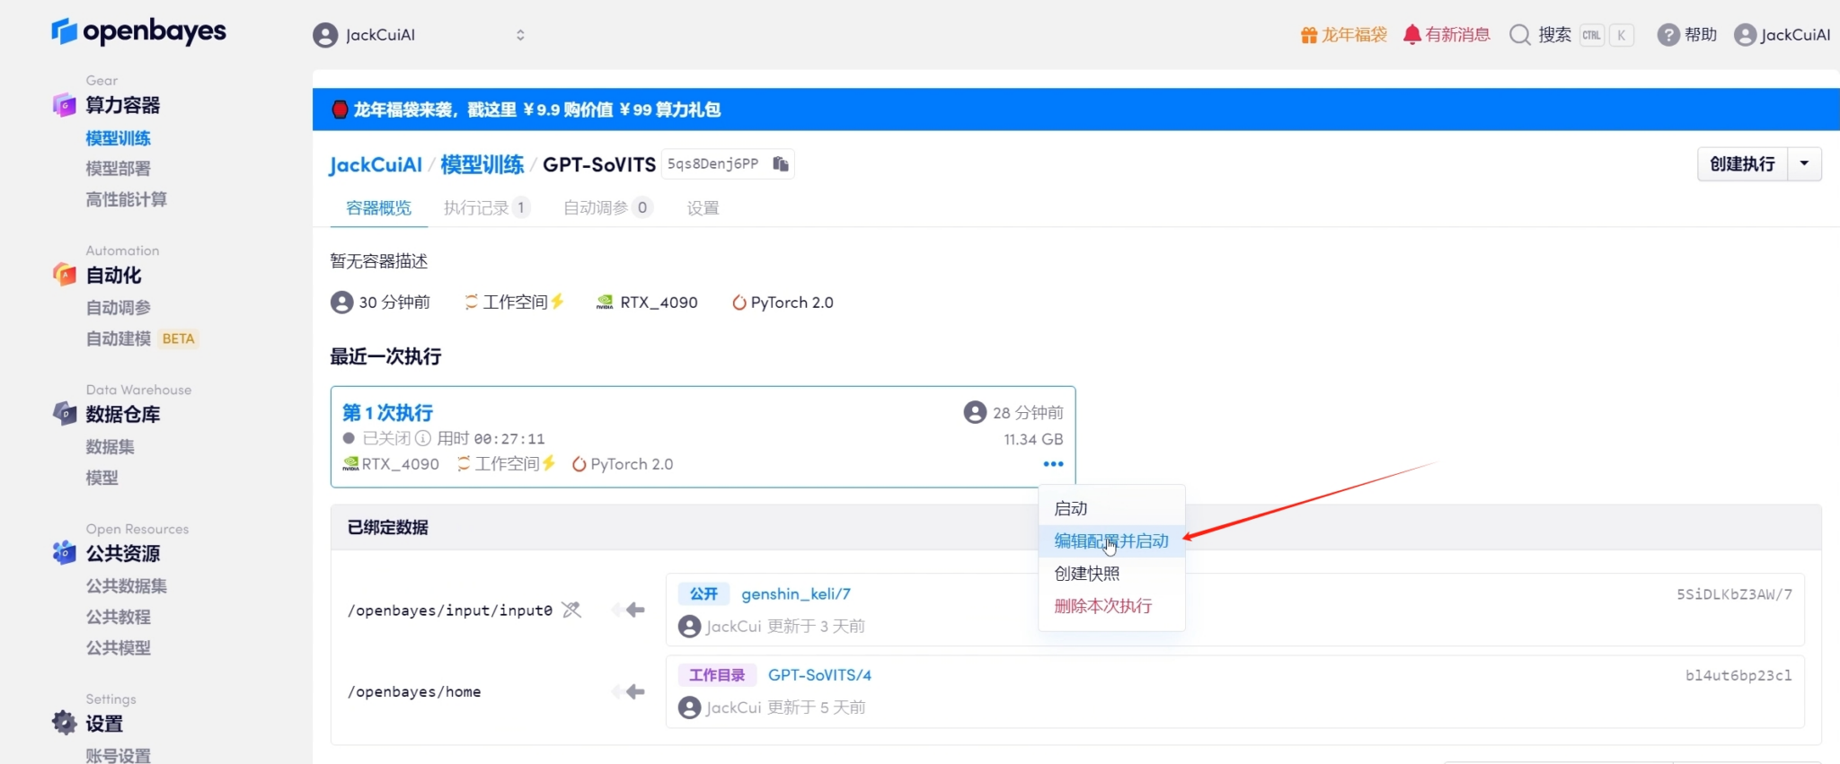The height and width of the screenshot is (764, 1840).
Task: Choose 删除本次执行 in the menu
Action: tap(1102, 606)
